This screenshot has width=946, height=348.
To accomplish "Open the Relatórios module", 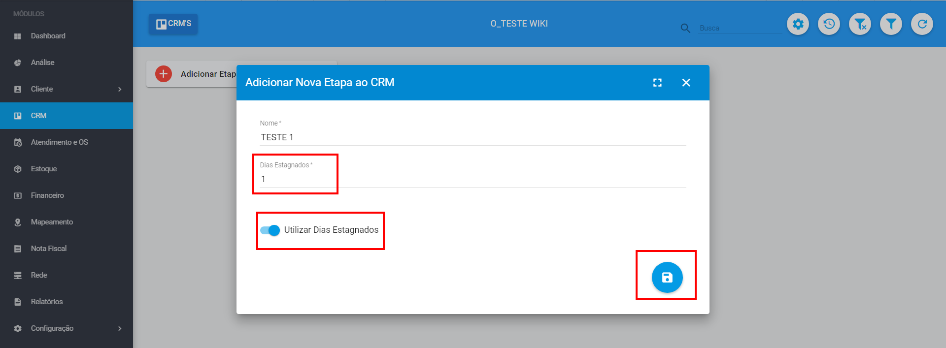I will coord(67,302).
